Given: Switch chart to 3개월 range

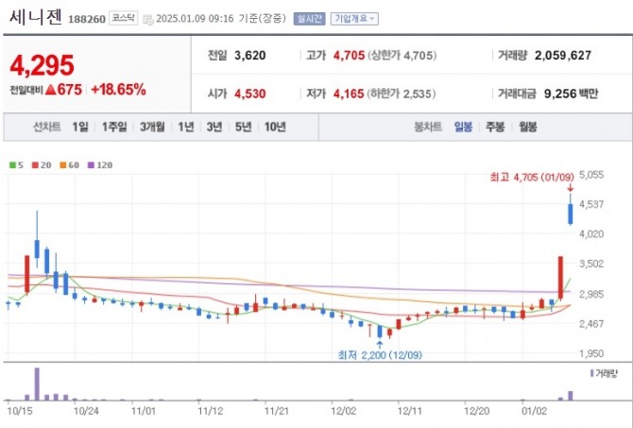Looking at the screenshot, I should pyautogui.click(x=152, y=127).
